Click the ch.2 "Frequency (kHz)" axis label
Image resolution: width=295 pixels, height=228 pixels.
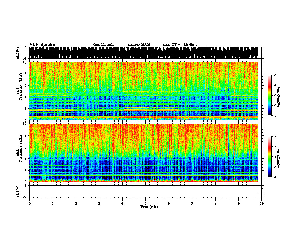20,148
